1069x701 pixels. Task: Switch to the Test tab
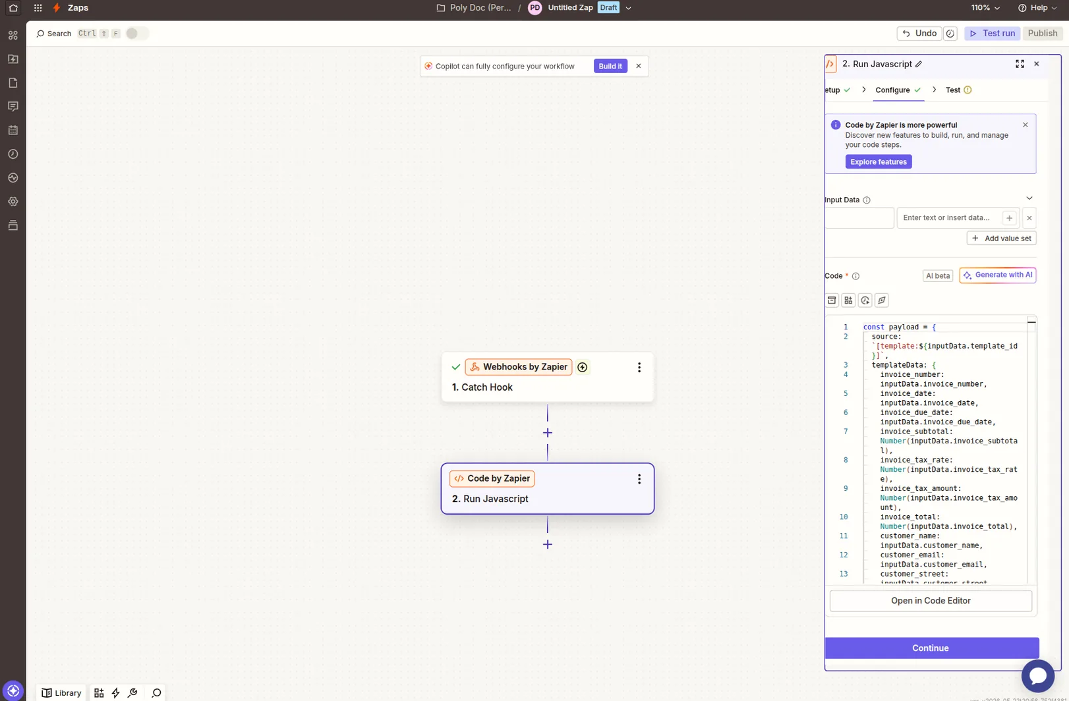[x=958, y=90]
